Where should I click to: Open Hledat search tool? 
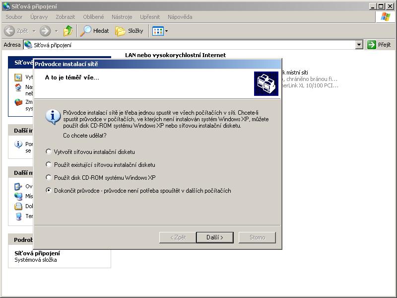[95, 31]
